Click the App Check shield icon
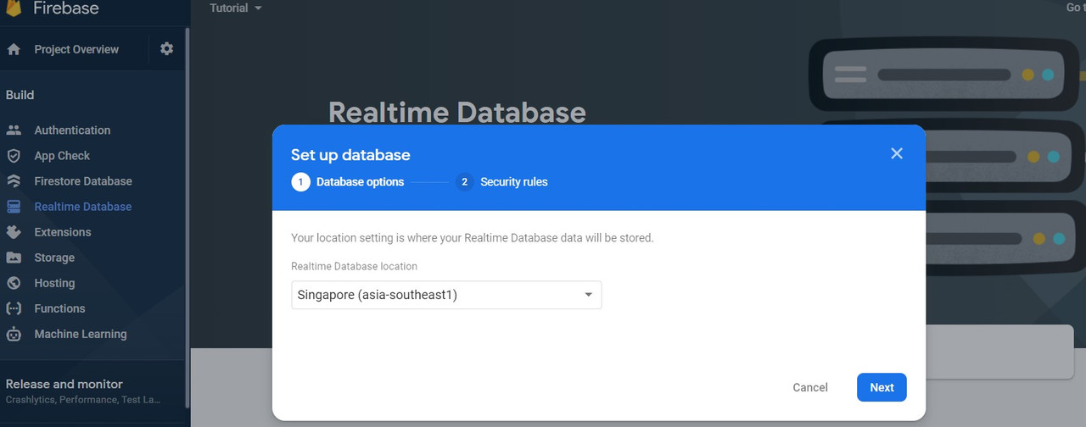Image resolution: width=1086 pixels, height=427 pixels. pos(14,156)
